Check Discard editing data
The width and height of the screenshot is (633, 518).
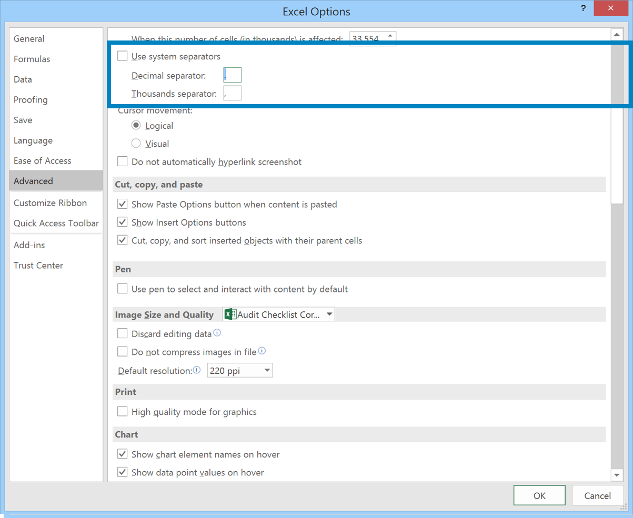pyautogui.click(x=123, y=333)
